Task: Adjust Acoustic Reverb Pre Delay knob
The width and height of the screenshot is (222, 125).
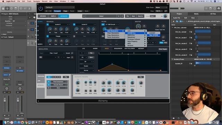Action: (x=78, y=90)
